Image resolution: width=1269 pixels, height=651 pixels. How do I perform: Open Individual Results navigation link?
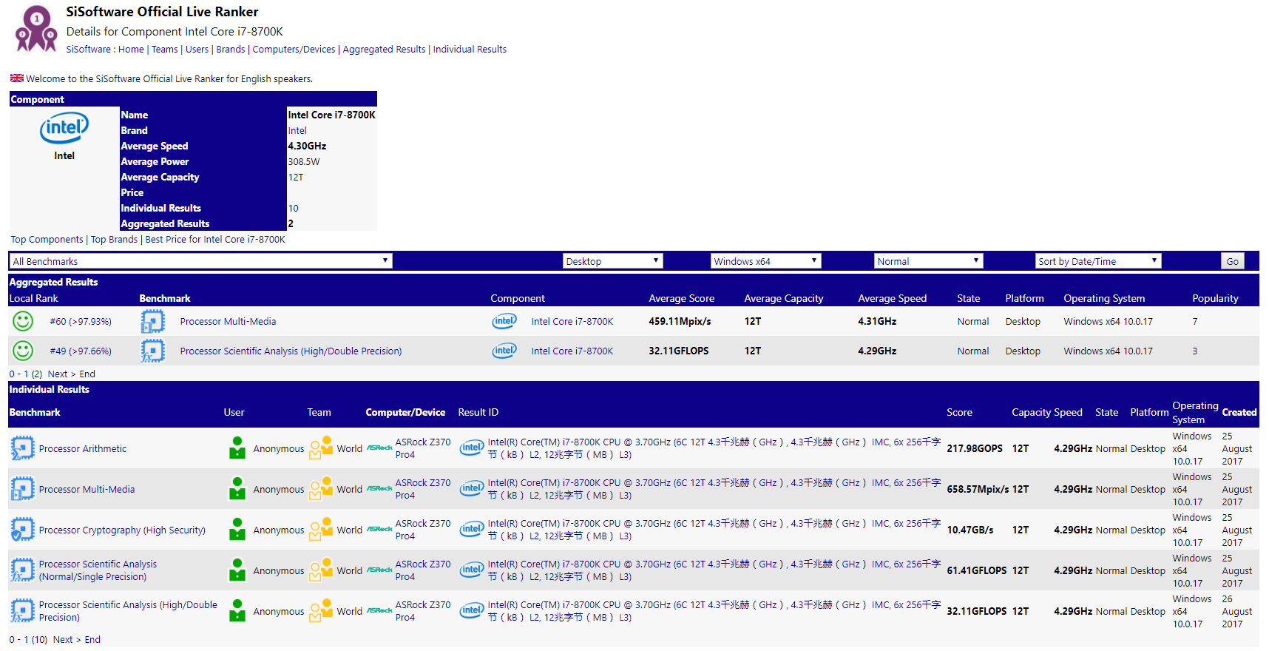[470, 50]
